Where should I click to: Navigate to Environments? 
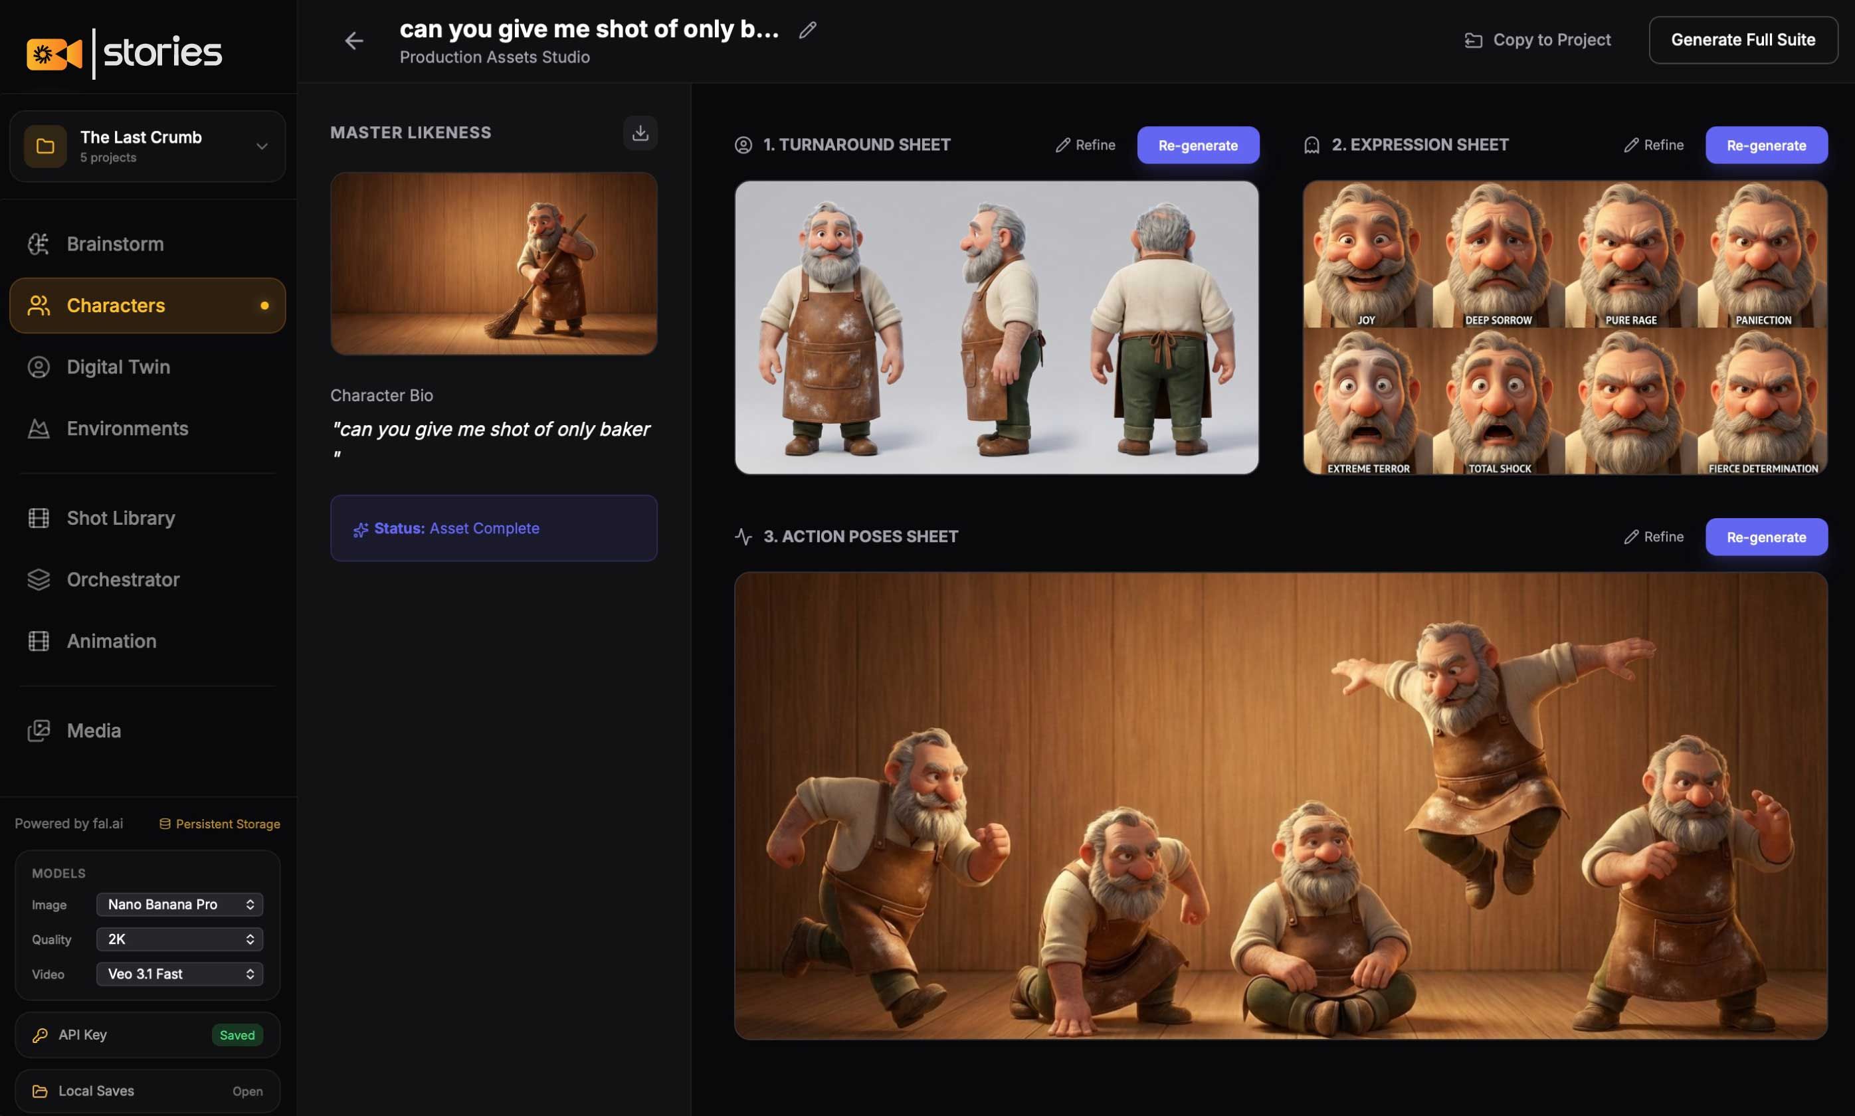point(127,428)
